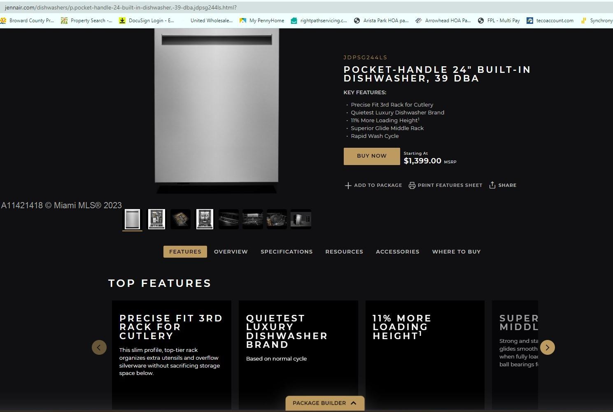Open the Broward County bookmark
Image resolution: width=613 pixels, height=412 pixels.
[x=27, y=21]
